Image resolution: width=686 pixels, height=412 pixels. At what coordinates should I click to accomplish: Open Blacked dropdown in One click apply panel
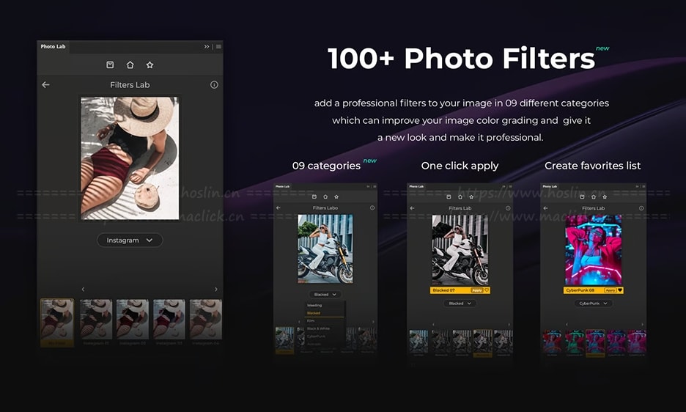(x=460, y=304)
